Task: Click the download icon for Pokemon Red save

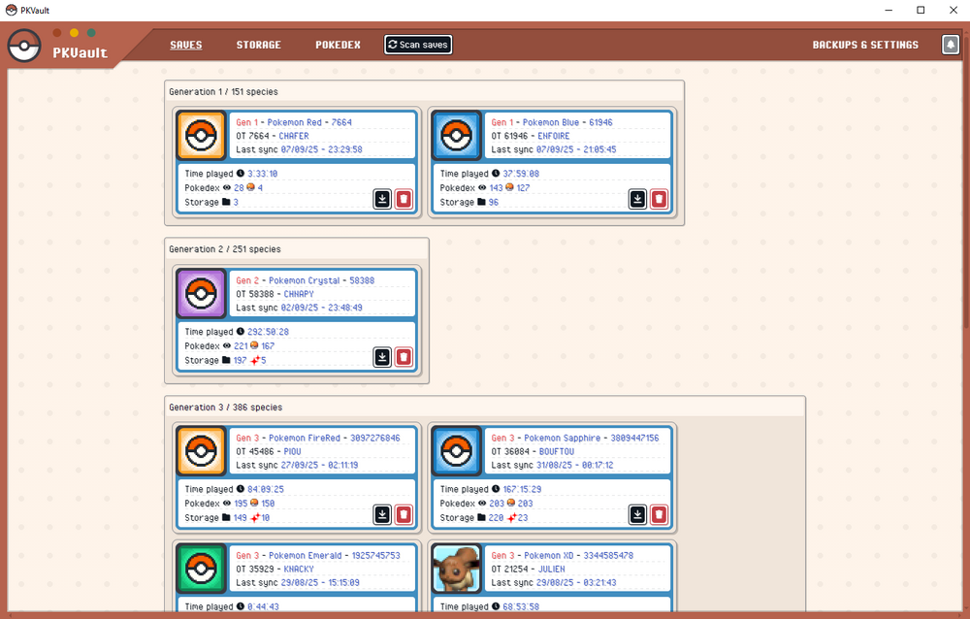Action: coord(382,199)
